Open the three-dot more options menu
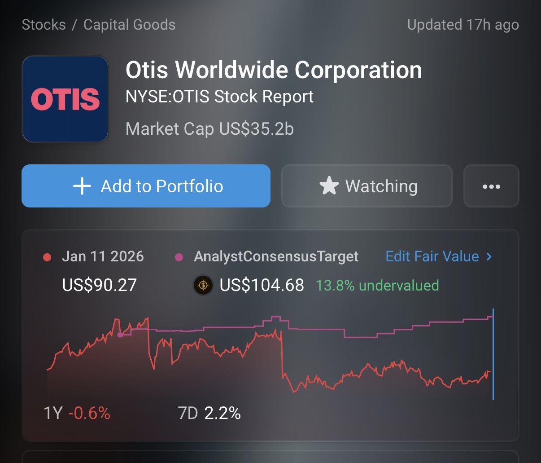The image size is (541, 463). pyautogui.click(x=491, y=186)
